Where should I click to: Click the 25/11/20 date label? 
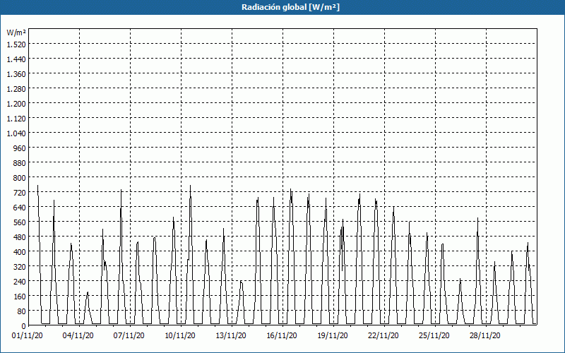click(x=434, y=336)
